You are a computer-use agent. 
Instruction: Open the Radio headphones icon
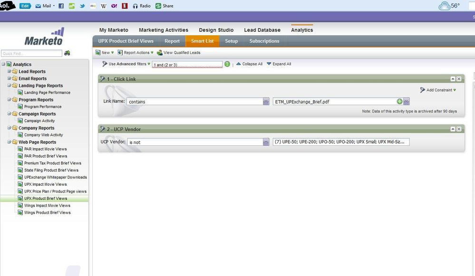pyautogui.click(x=135, y=6)
